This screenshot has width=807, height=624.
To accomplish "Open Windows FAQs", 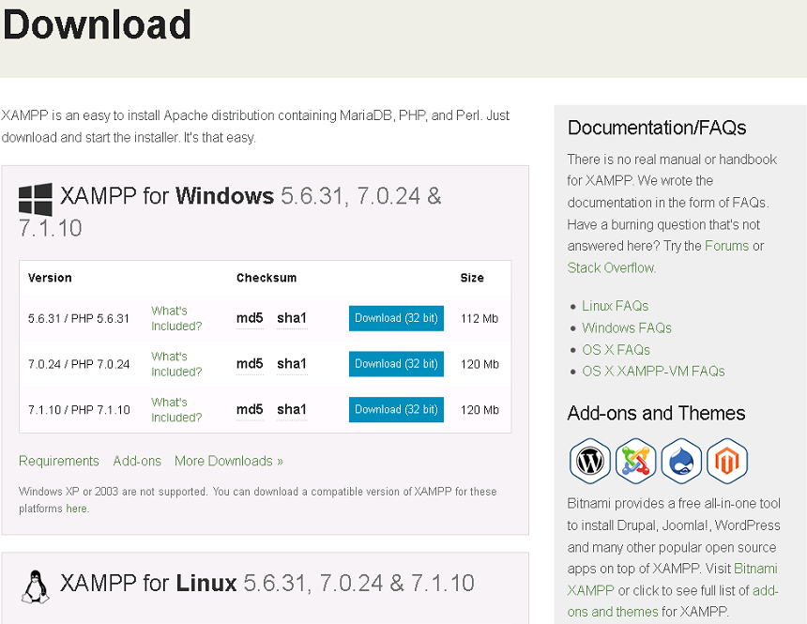I will tap(626, 328).
